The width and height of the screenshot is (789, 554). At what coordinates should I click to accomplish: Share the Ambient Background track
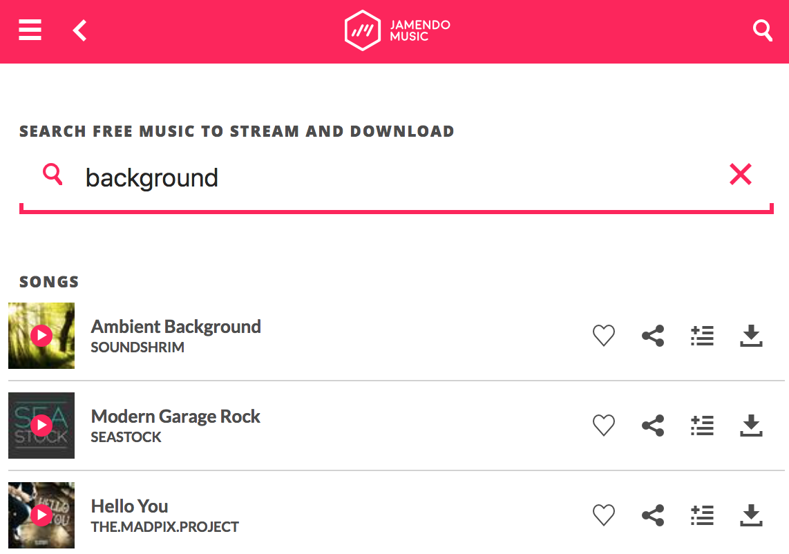(x=653, y=336)
